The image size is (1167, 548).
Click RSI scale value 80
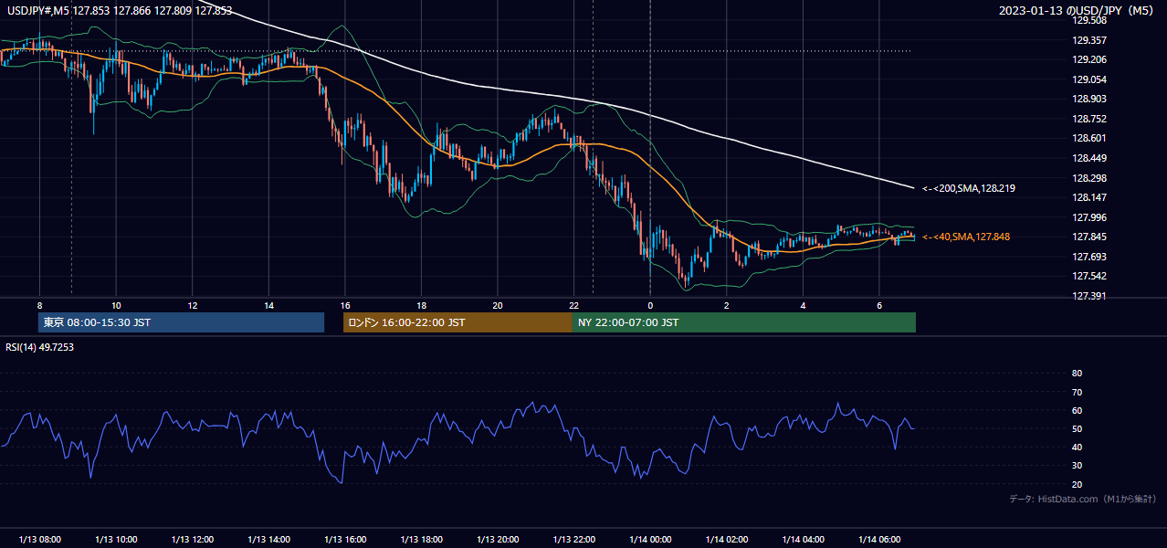[1077, 374]
